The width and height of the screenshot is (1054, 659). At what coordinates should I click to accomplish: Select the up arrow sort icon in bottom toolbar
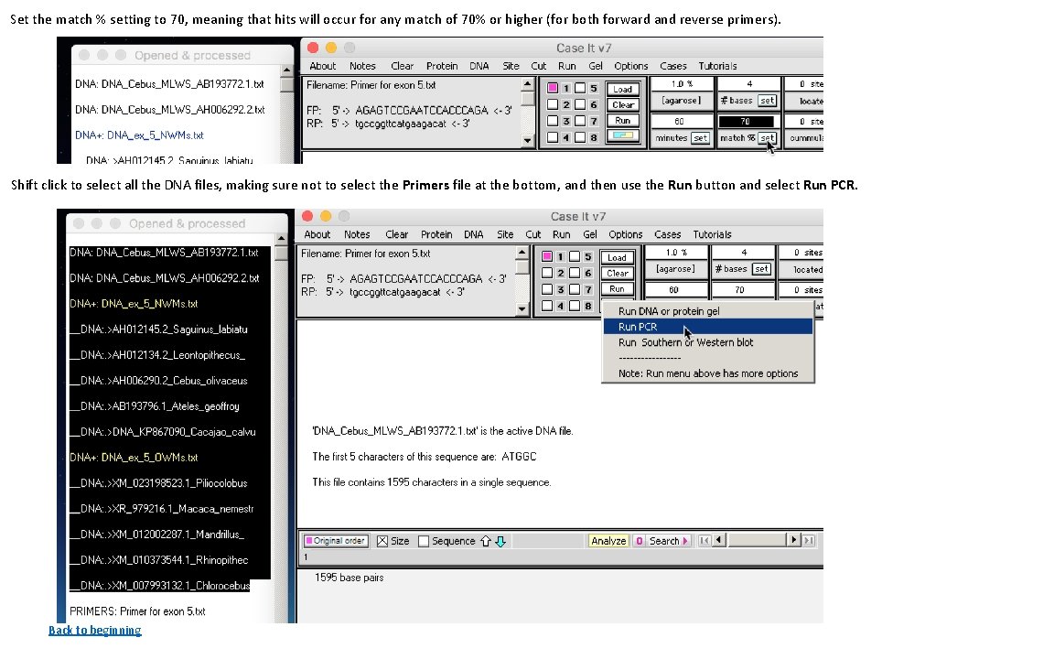click(486, 541)
